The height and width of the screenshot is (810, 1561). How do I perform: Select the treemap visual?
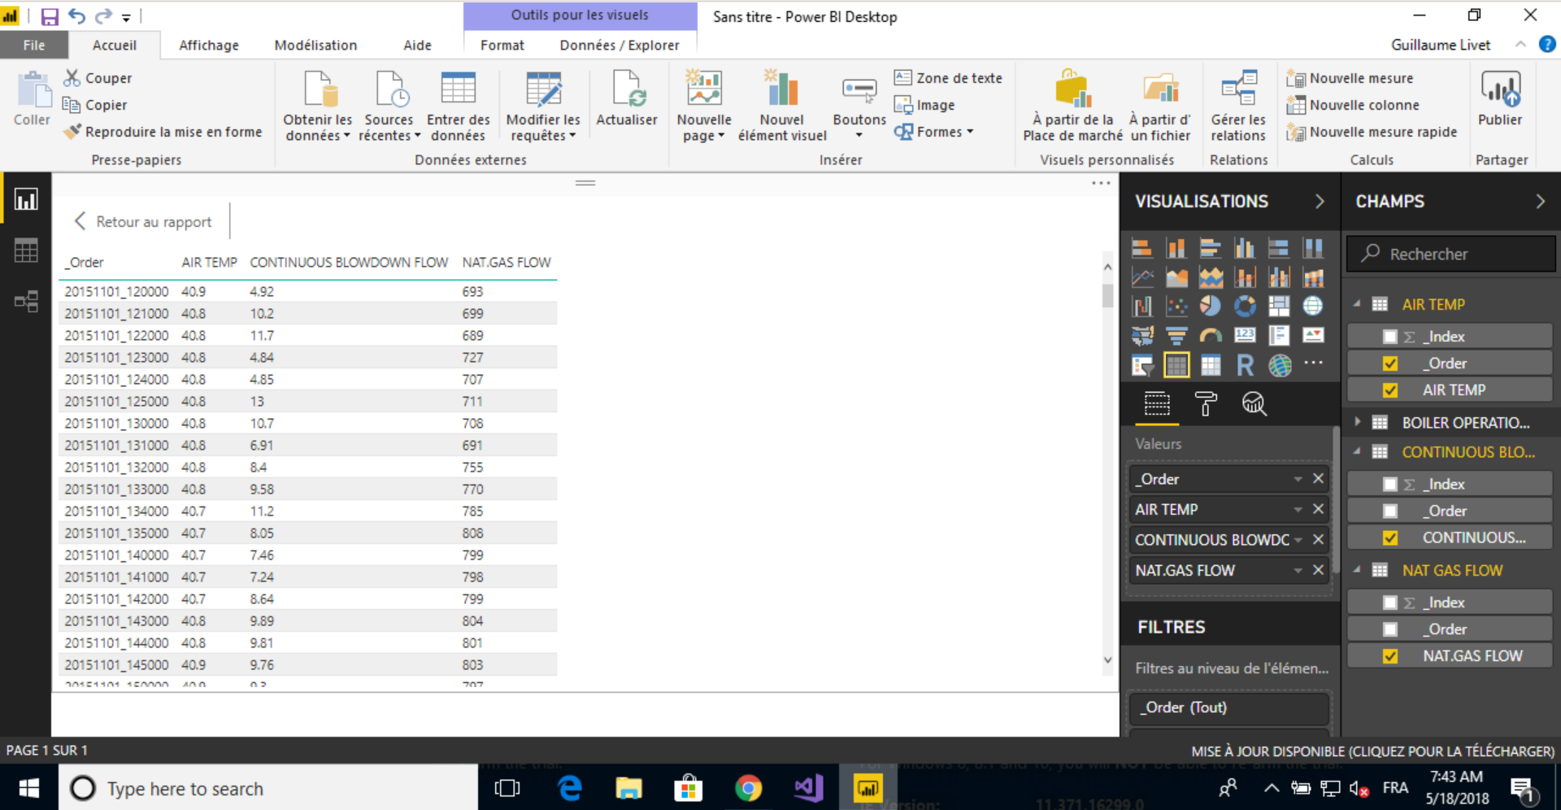click(1279, 306)
